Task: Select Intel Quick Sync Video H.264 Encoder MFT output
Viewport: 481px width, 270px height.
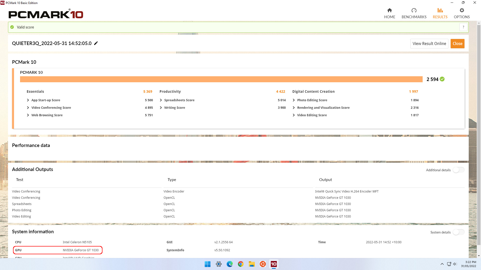Action: pyautogui.click(x=347, y=191)
